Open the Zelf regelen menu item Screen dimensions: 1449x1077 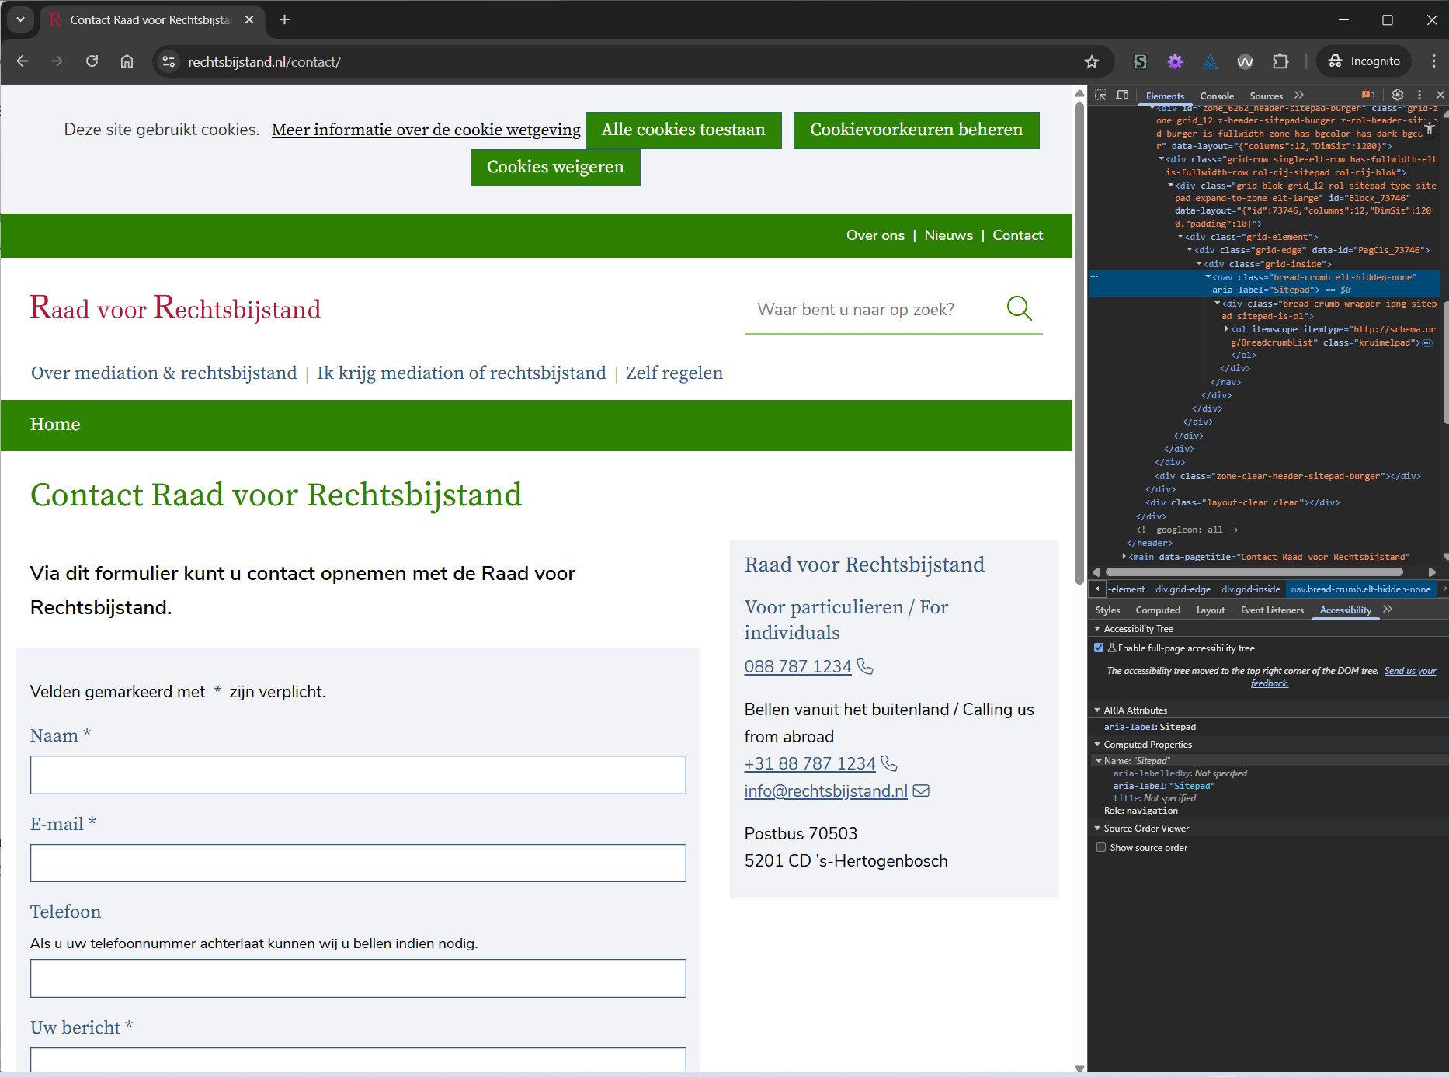674,373
